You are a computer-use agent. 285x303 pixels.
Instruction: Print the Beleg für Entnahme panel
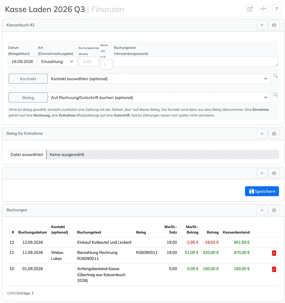274,134
